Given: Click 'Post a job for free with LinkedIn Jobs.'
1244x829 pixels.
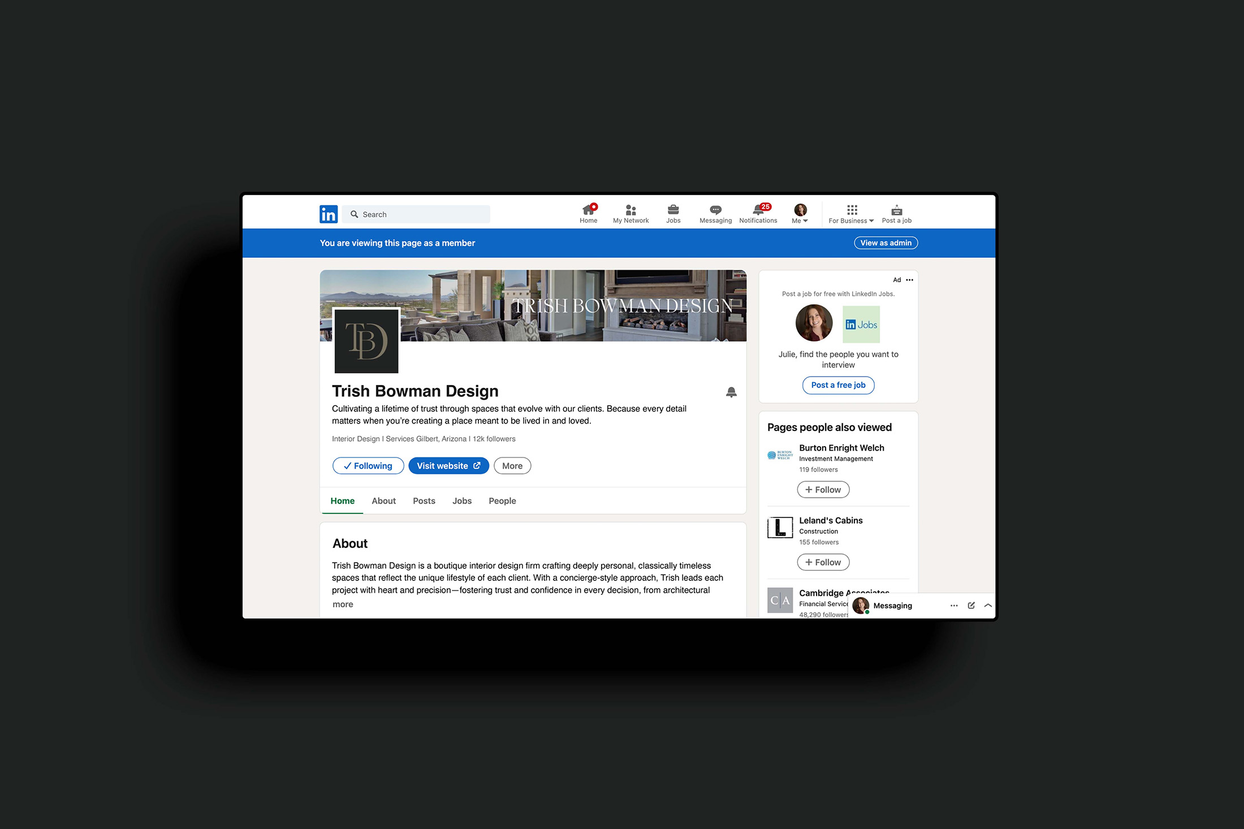Looking at the screenshot, I should coord(839,294).
